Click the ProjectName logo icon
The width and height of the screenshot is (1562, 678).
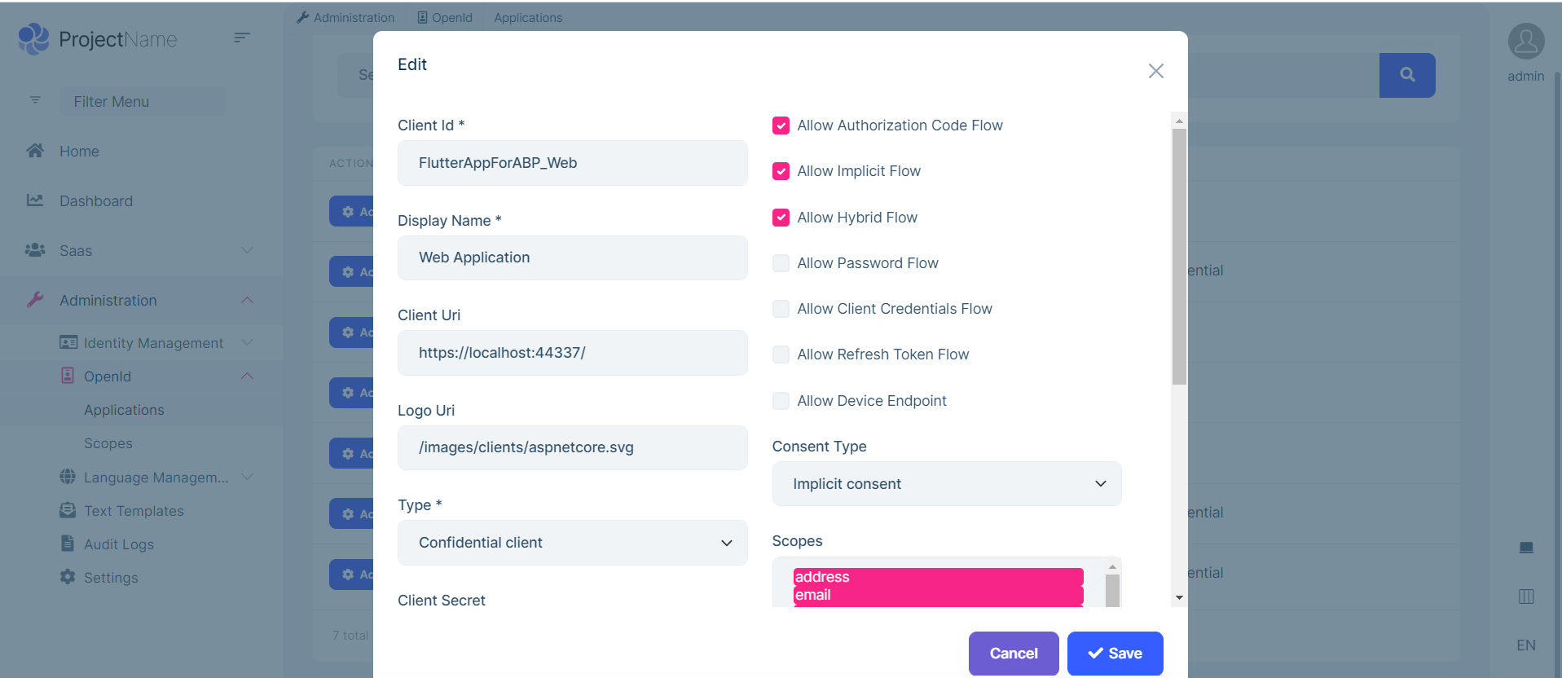[33, 39]
